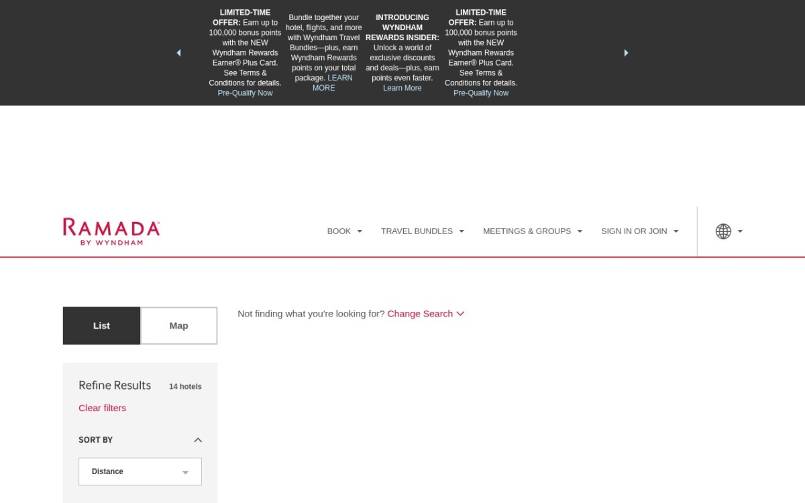Viewport: 805px width, 503px height.
Task: Open the Distance sort dropdown
Action: (x=140, y=471)
